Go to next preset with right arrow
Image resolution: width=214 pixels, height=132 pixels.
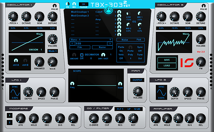(110, 44)
